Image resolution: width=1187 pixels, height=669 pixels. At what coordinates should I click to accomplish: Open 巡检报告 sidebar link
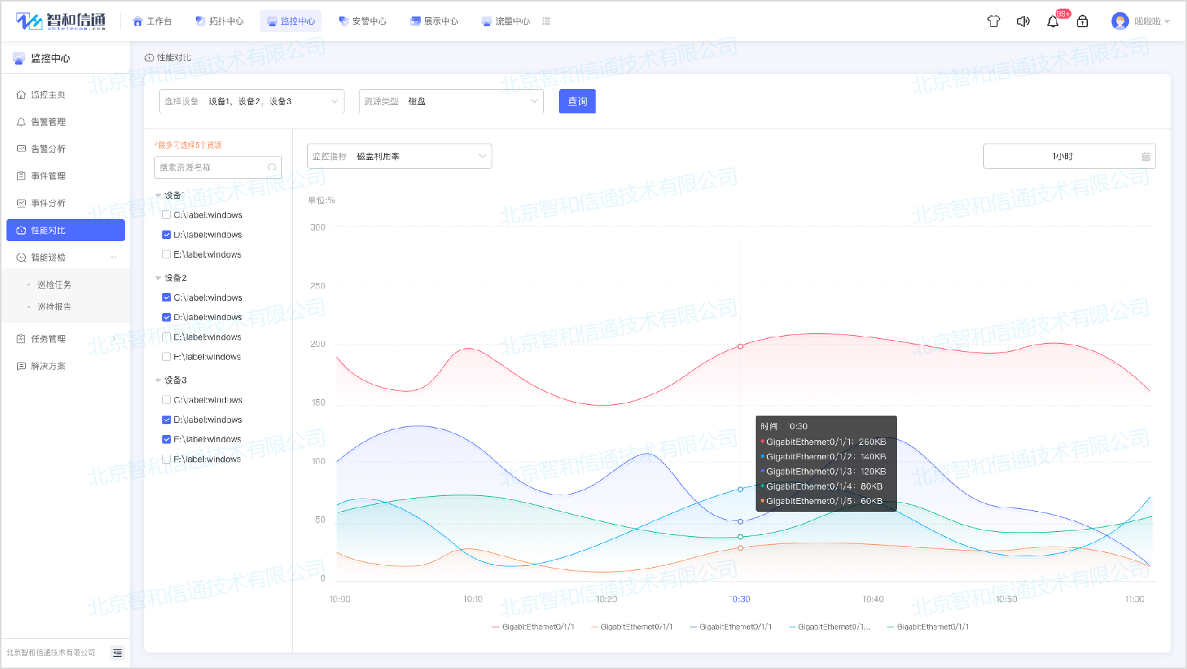55,307
